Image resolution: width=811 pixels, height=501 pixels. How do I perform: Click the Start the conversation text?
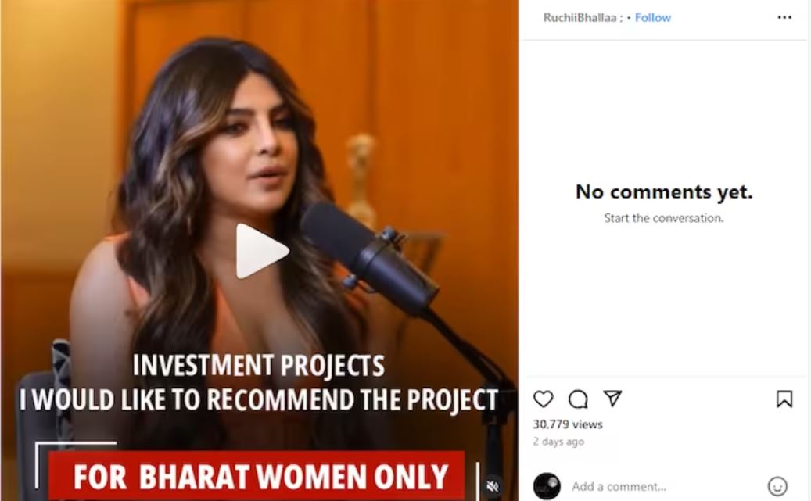[664, 218]
